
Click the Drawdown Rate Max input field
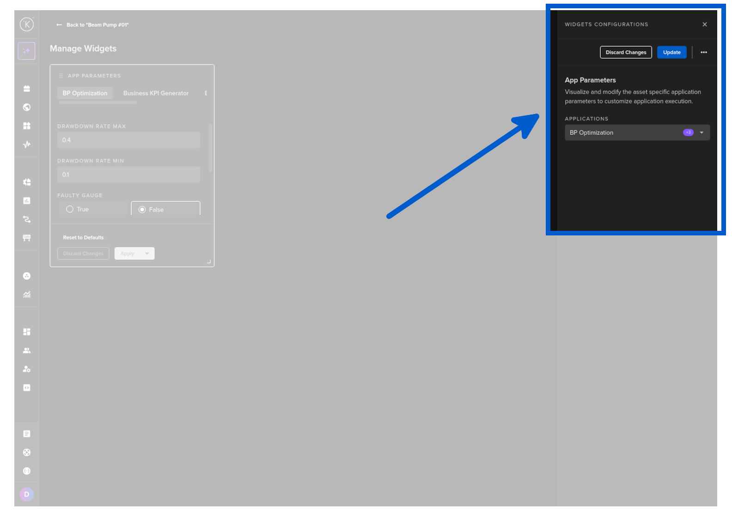[x=128, y=140]
